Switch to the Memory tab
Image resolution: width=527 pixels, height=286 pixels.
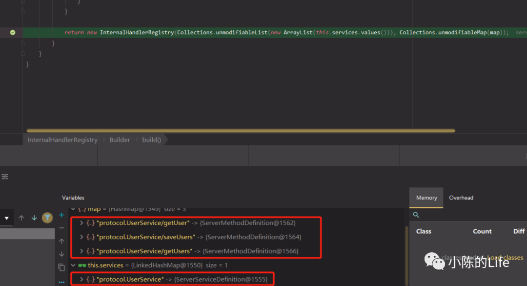[x=426, y=198]
